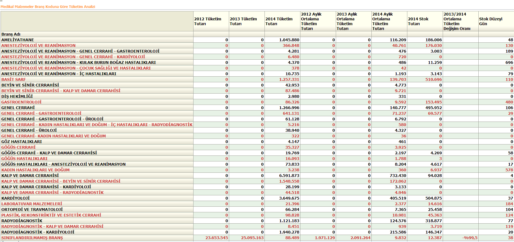Screen dimensions: 514x242
Task: Select the 186.006 stock value for AMELİYATHANE
Action: coord(434,40)
